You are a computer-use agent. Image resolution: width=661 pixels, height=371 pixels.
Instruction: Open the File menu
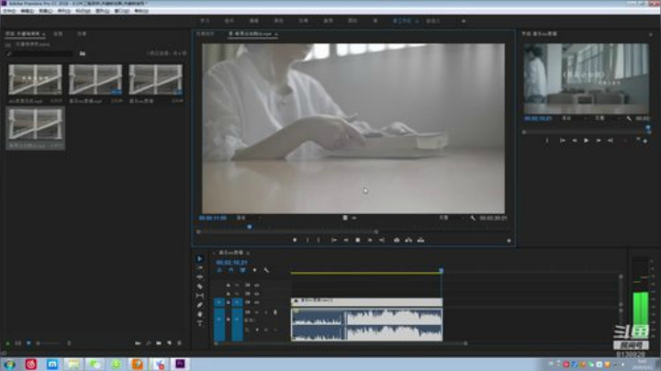[9, 11]
